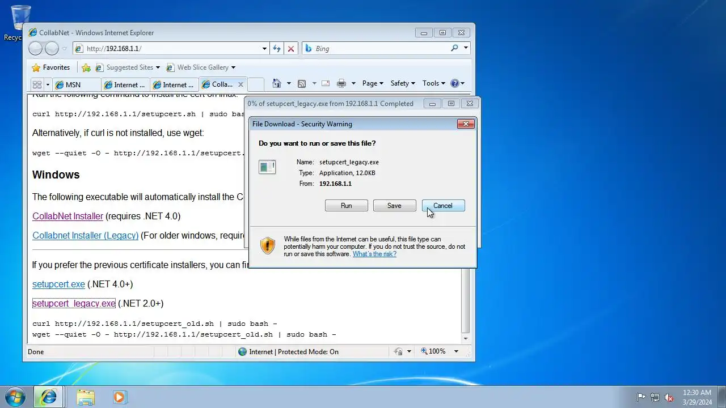Open a new blank tab

click(256, 84)
